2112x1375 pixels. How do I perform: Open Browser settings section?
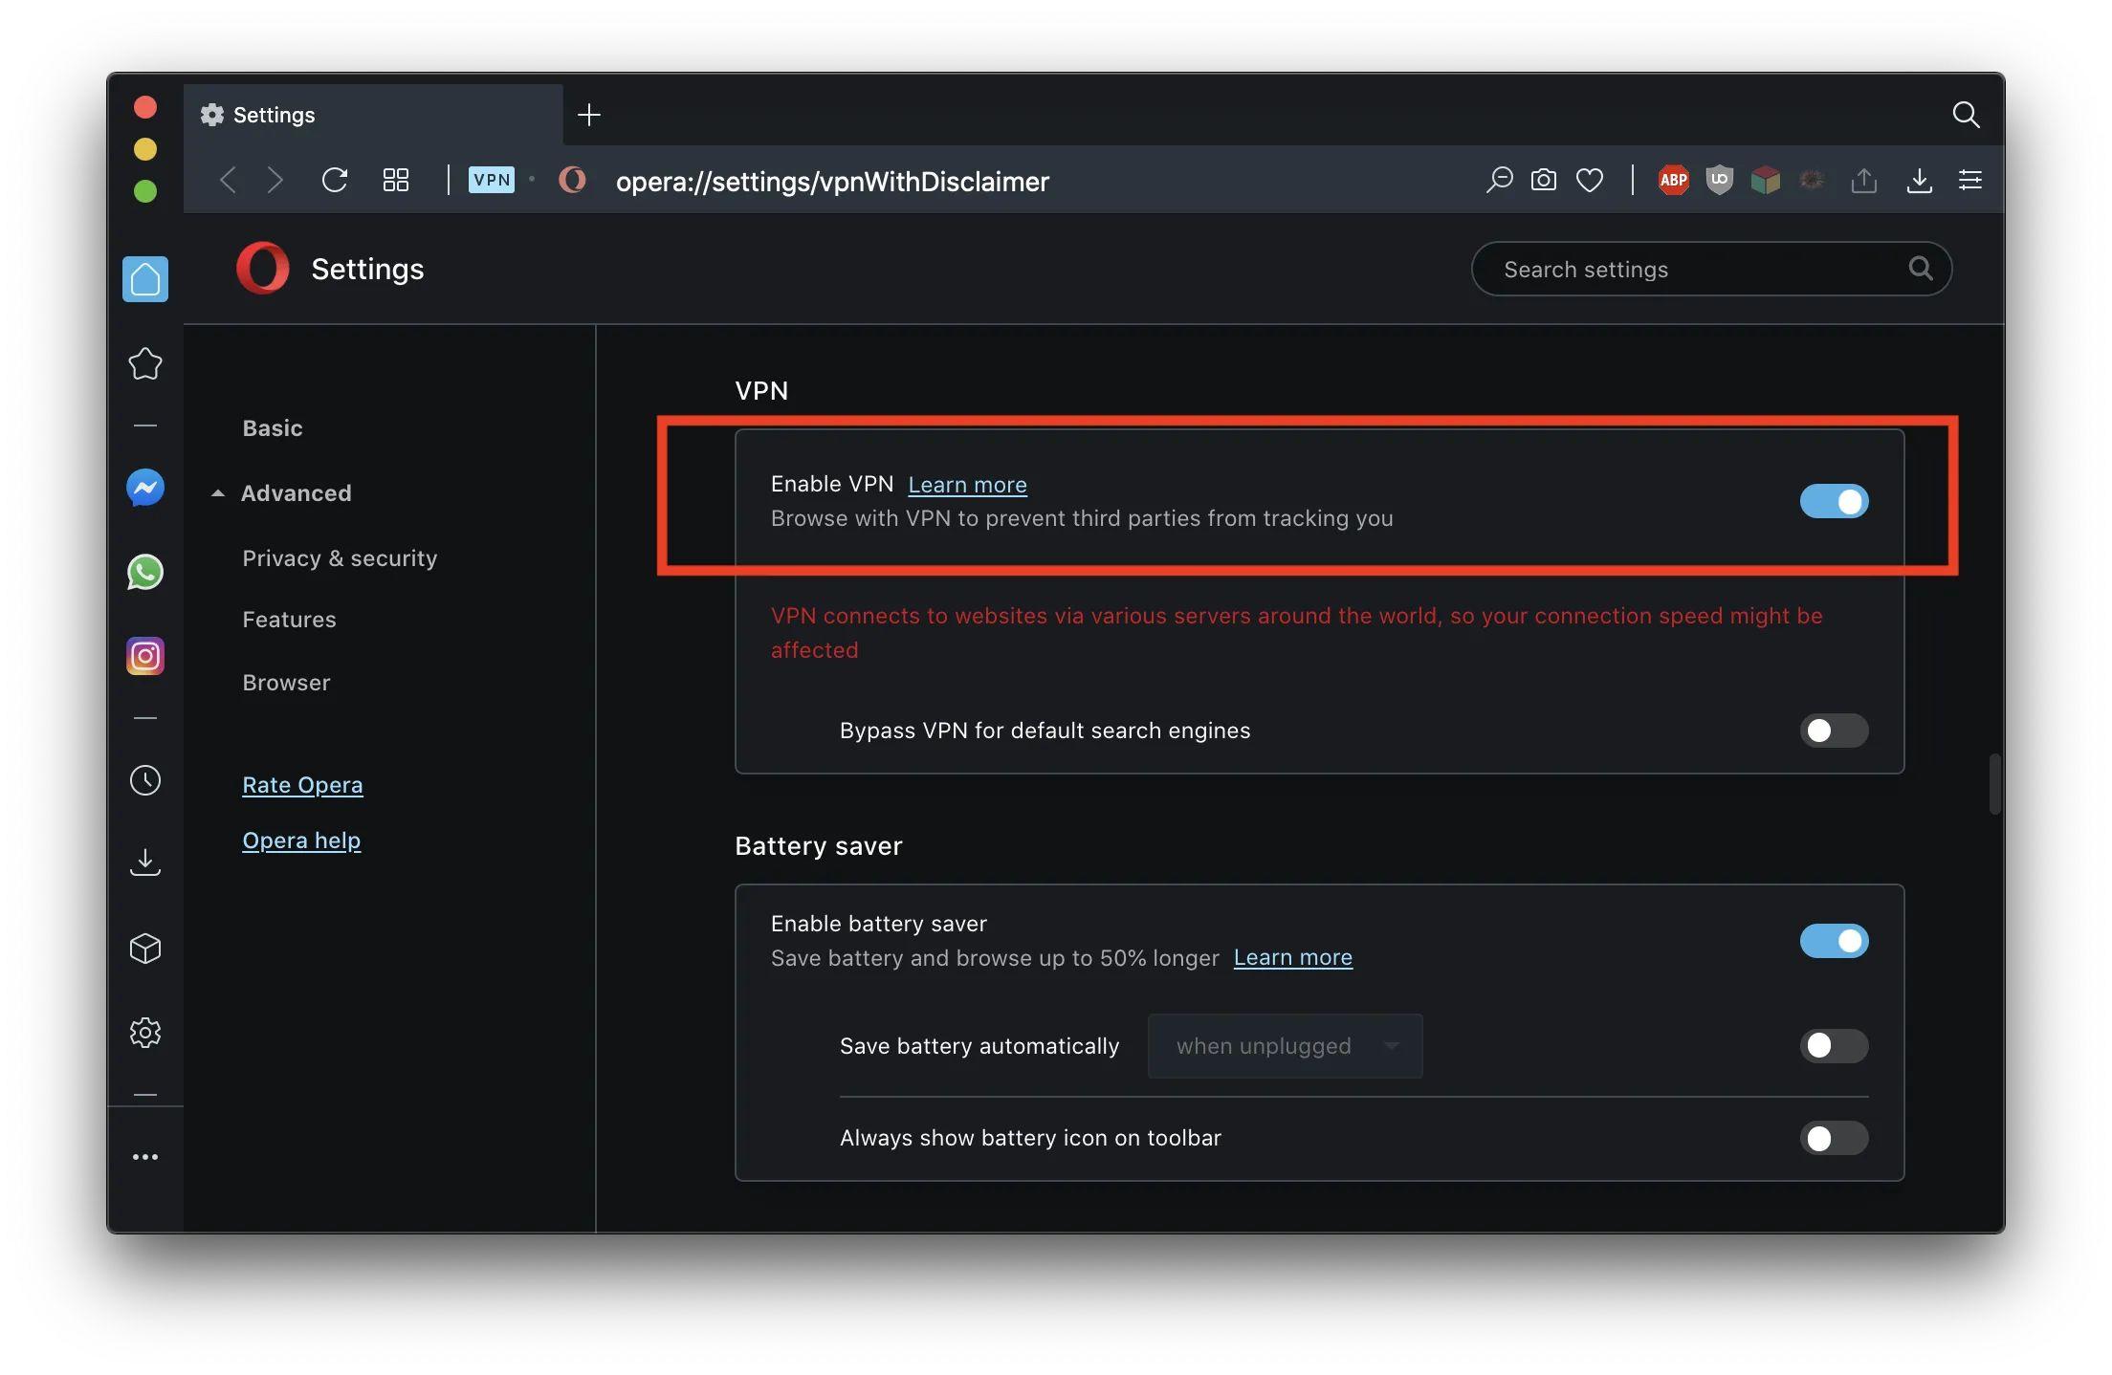point(286,683)
